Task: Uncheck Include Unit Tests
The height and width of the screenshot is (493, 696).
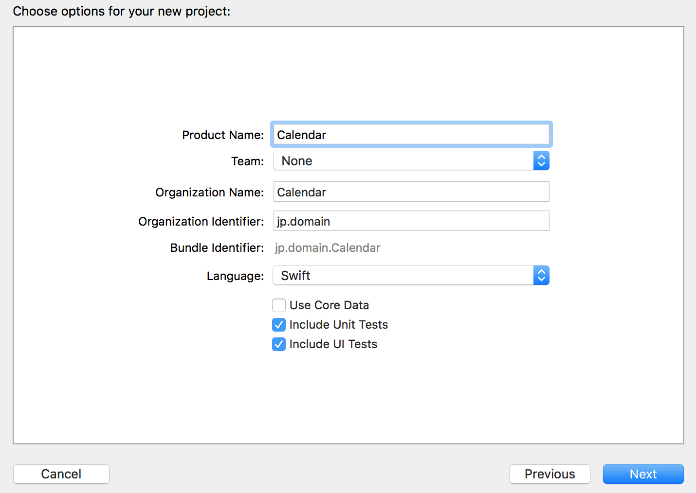Action: click(278, 325)
